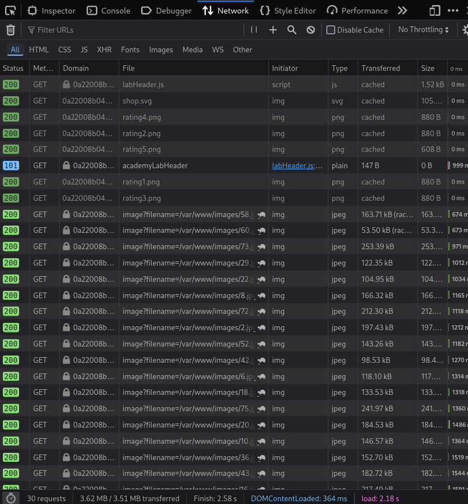Image resolution: width=468 pixels, height=504 pixels.
Task: Activate the element picker tool
Action: (10, 11)
